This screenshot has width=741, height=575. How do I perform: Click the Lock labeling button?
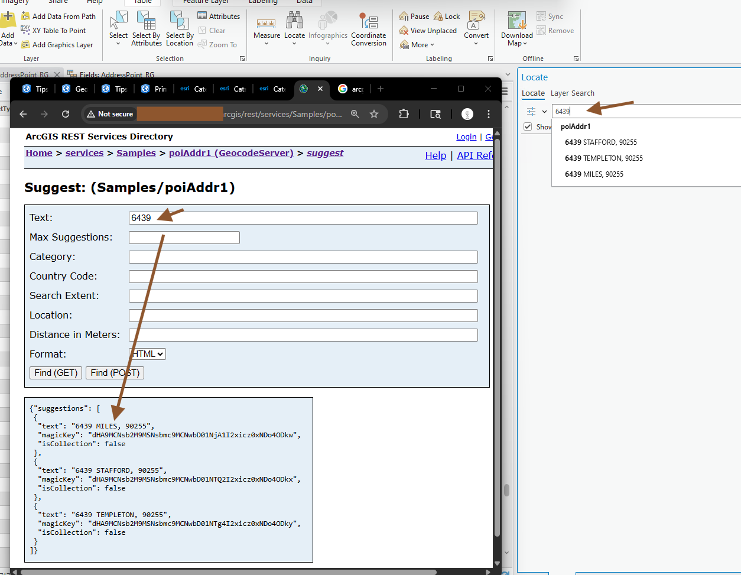point(447,17)
